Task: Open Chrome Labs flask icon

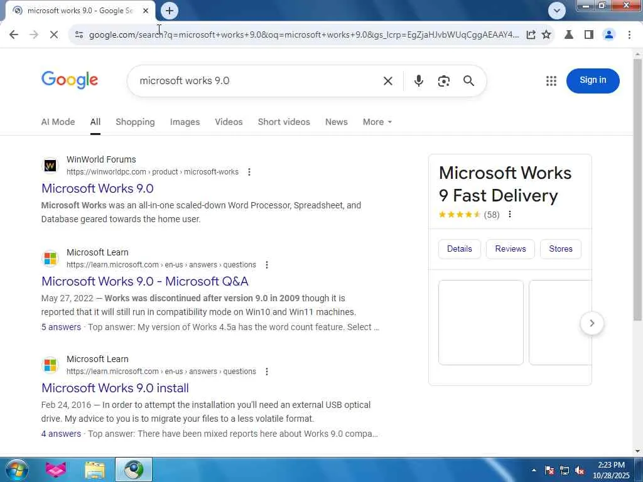Action: (x=569, y=35)
